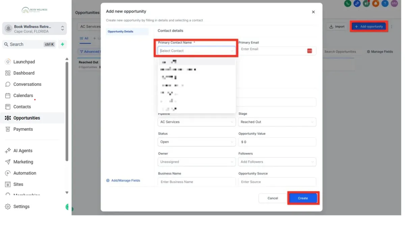Open the Add Followers dropdown
This screenshot has width=405, height=232.
tap(277, 162)
